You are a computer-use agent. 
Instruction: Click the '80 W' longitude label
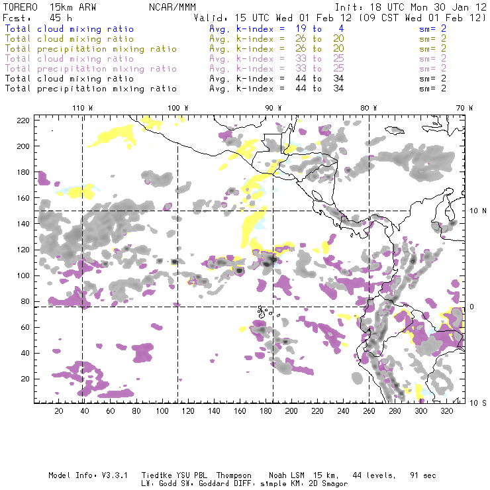tap(368, 108)
